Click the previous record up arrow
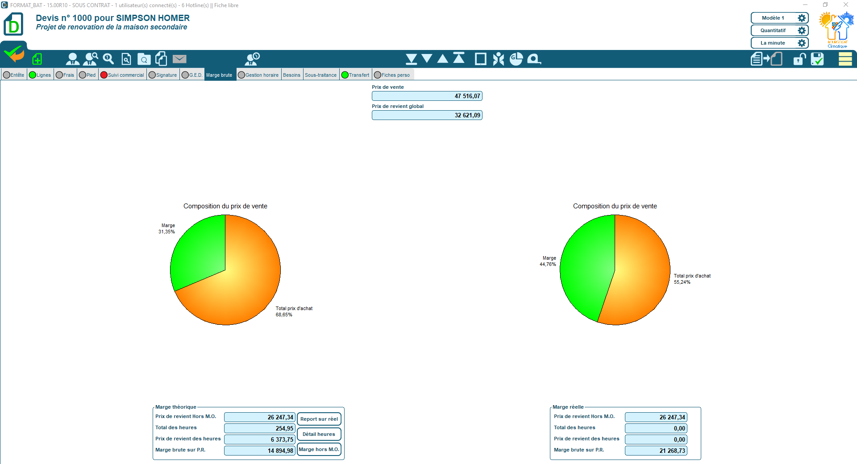The height and width of the screenshot is (464, 857). click(x=443, y=58)
